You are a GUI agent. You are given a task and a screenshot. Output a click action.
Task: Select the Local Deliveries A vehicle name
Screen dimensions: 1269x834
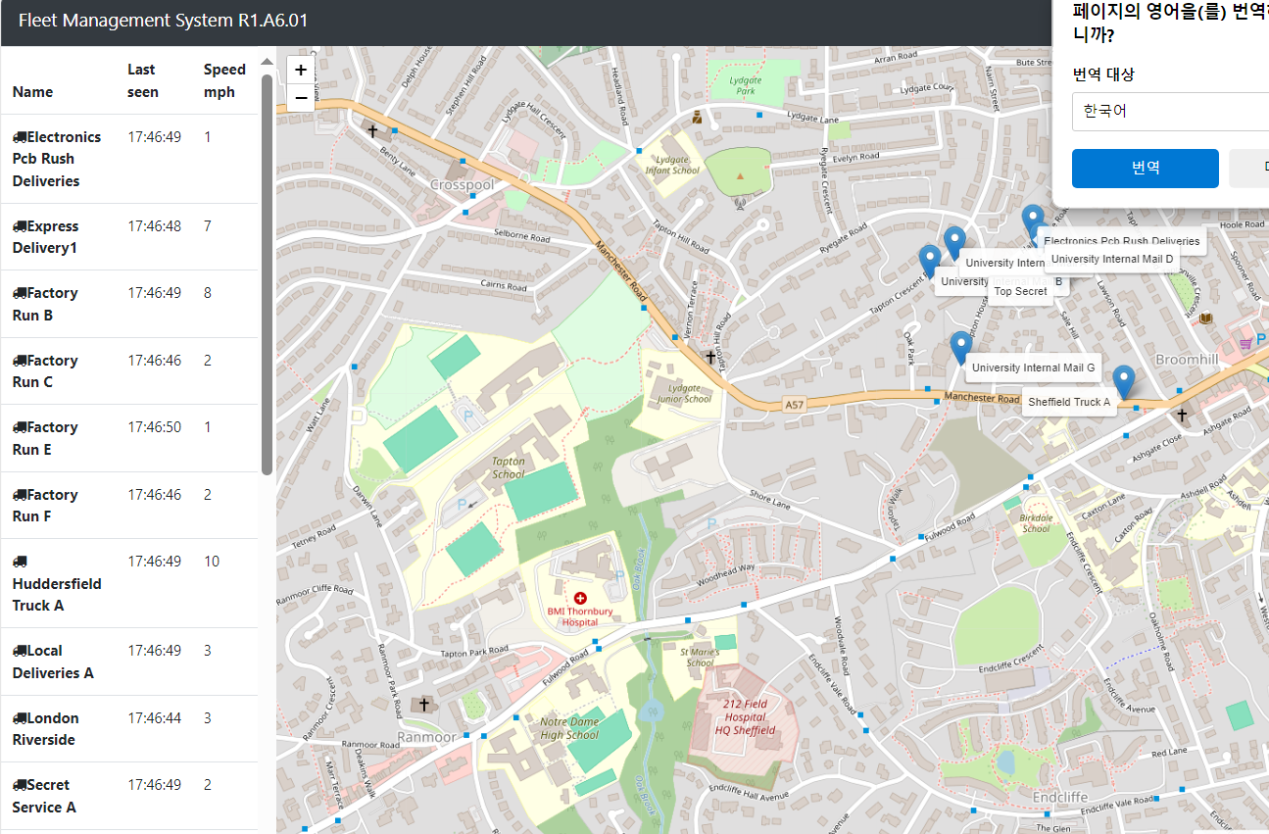pos(53,662)
